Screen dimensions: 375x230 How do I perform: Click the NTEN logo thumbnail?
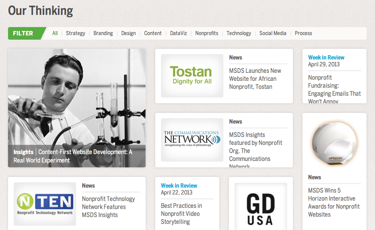pos(45,204)
